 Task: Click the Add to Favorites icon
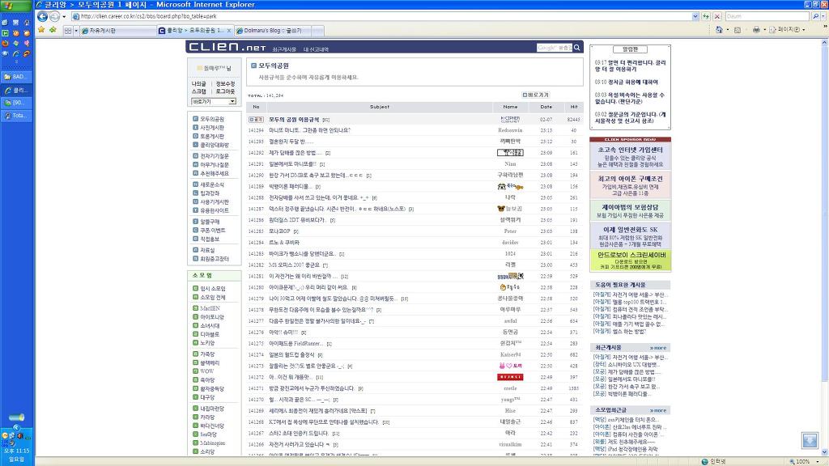pyautogui.click(x=53, y=30)
